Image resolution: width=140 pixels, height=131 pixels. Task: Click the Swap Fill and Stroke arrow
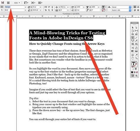click(x=137, y=62)
